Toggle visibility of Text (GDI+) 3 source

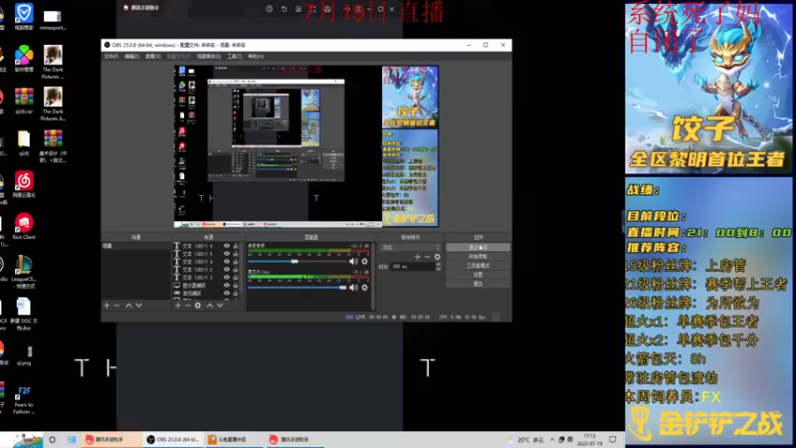[227, 278]
